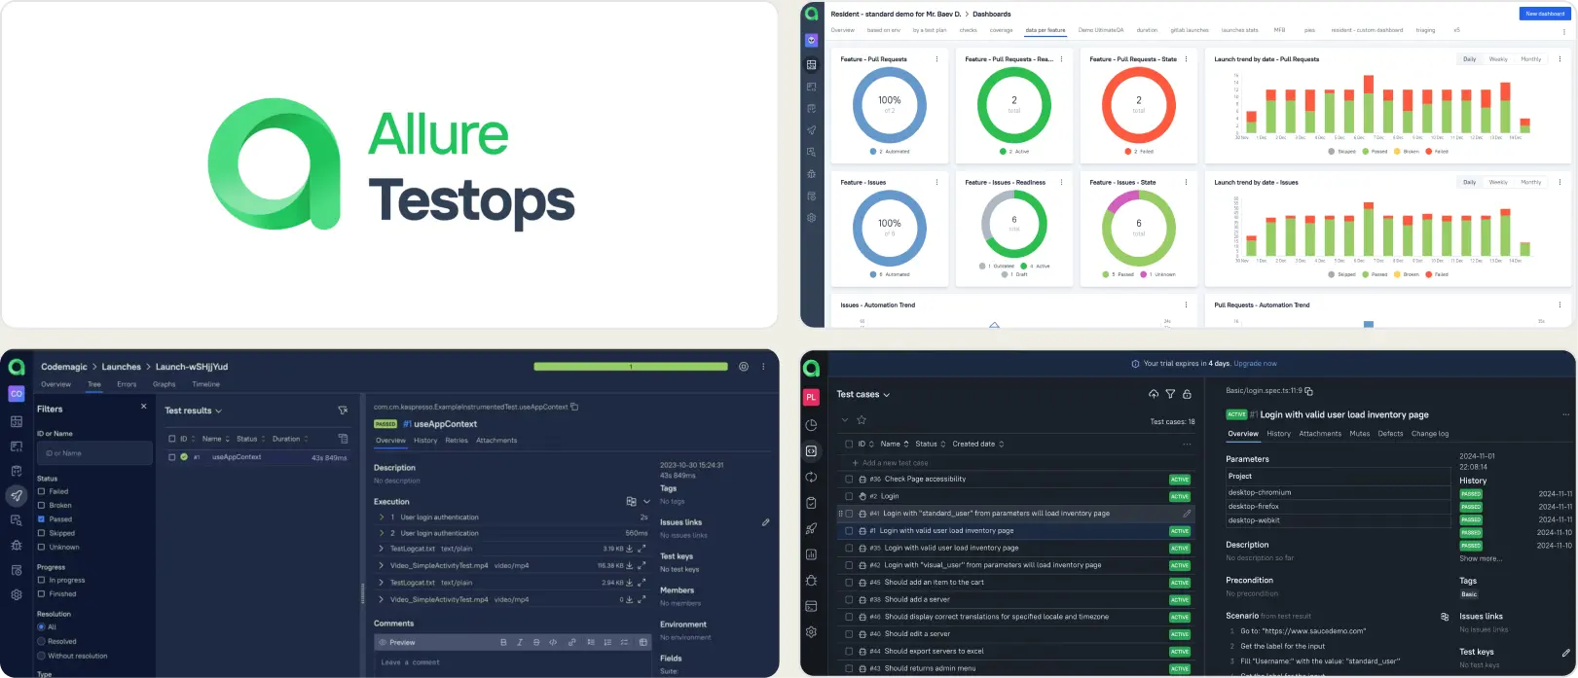Image resolution: width=1578 pixels, height=678 pixels.
Task: Open the Test cases dropdown heading
Action: (x=863, y=395)
